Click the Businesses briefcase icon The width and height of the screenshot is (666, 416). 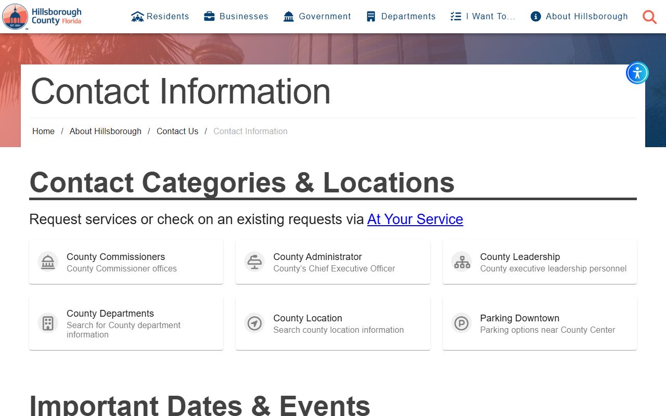coord(209,16)
